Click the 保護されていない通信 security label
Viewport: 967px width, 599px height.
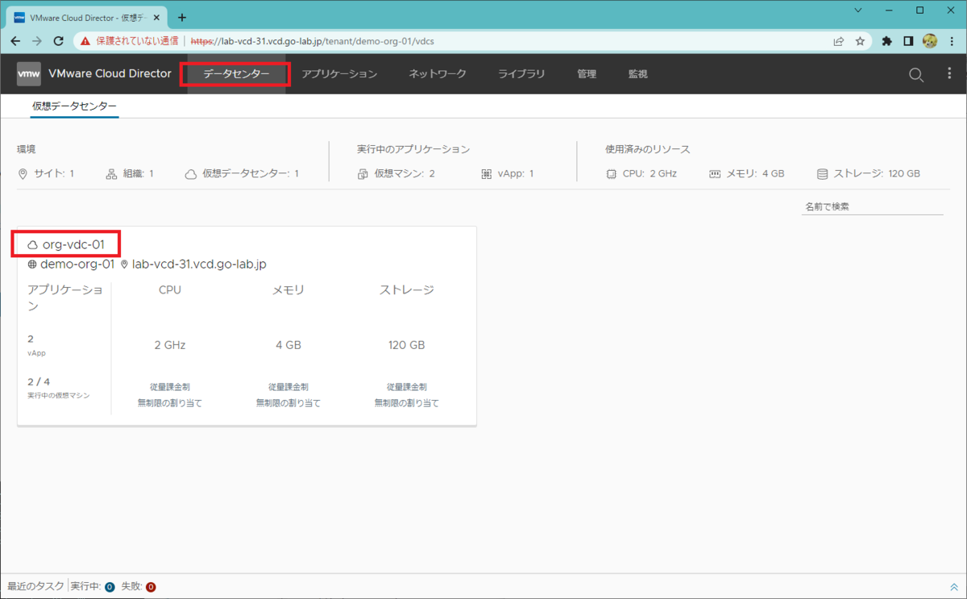[x=137, y=40]
